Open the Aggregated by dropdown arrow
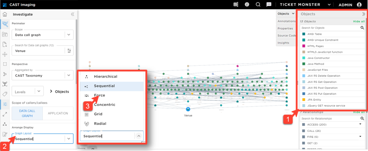 tap(69, 75)
